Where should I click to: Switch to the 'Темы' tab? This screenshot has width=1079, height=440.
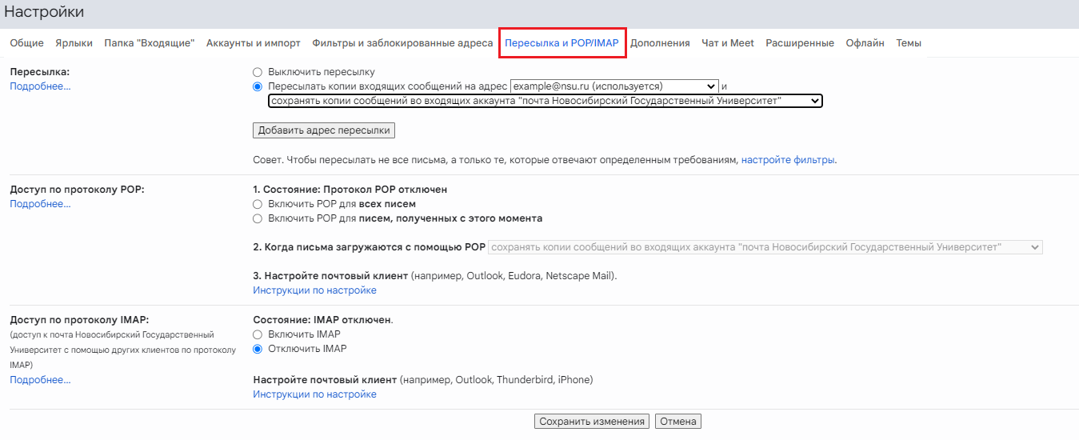pyautogui.click(x=908, y=43)
